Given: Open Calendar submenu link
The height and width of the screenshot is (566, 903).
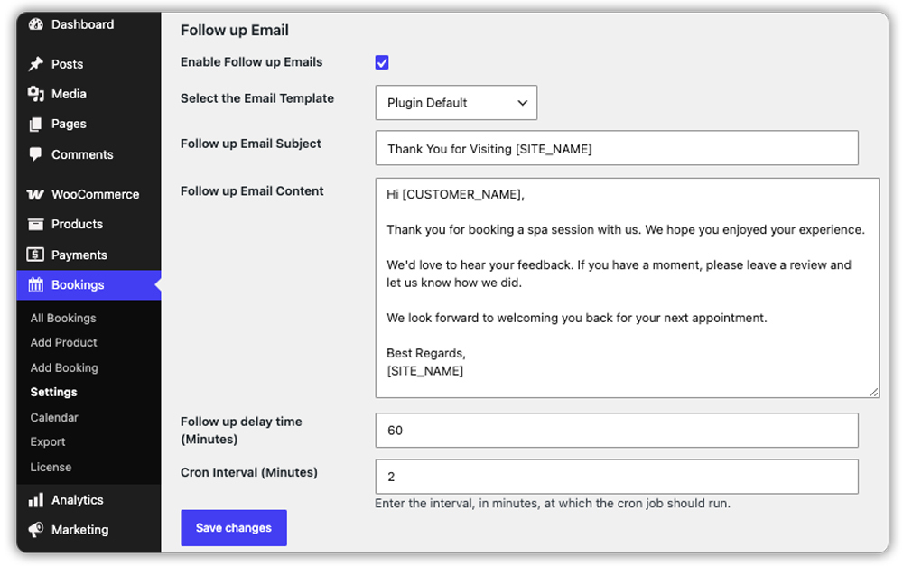Looking at the screenshot, I should (x=54, y=417).
